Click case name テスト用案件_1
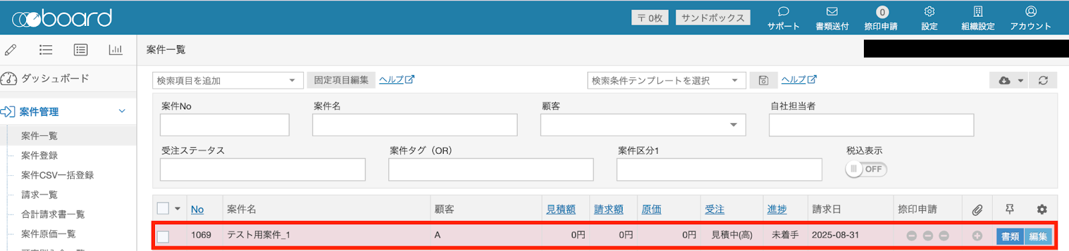The width and height of the screenshot is (1069, 251). [259, 235]
